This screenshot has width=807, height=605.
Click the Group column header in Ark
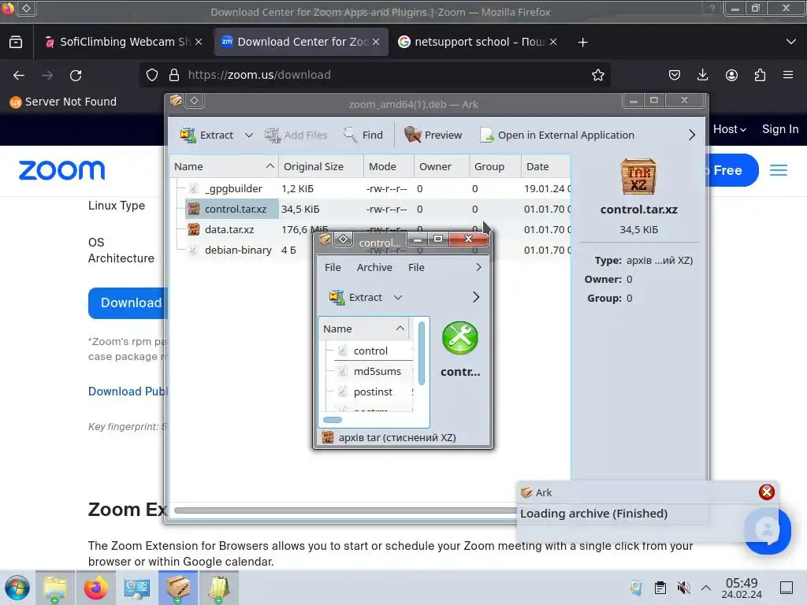pos(495,167)
